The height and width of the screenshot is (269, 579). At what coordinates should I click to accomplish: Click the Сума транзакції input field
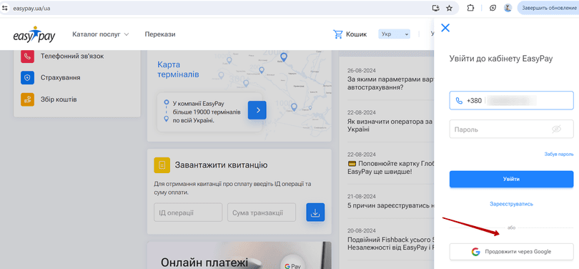[262, 212]
